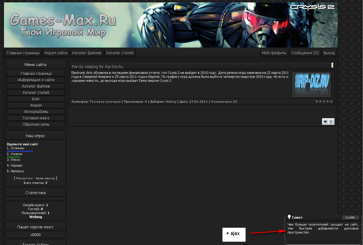Give the post a five-star rating

(x=331, y=101)
